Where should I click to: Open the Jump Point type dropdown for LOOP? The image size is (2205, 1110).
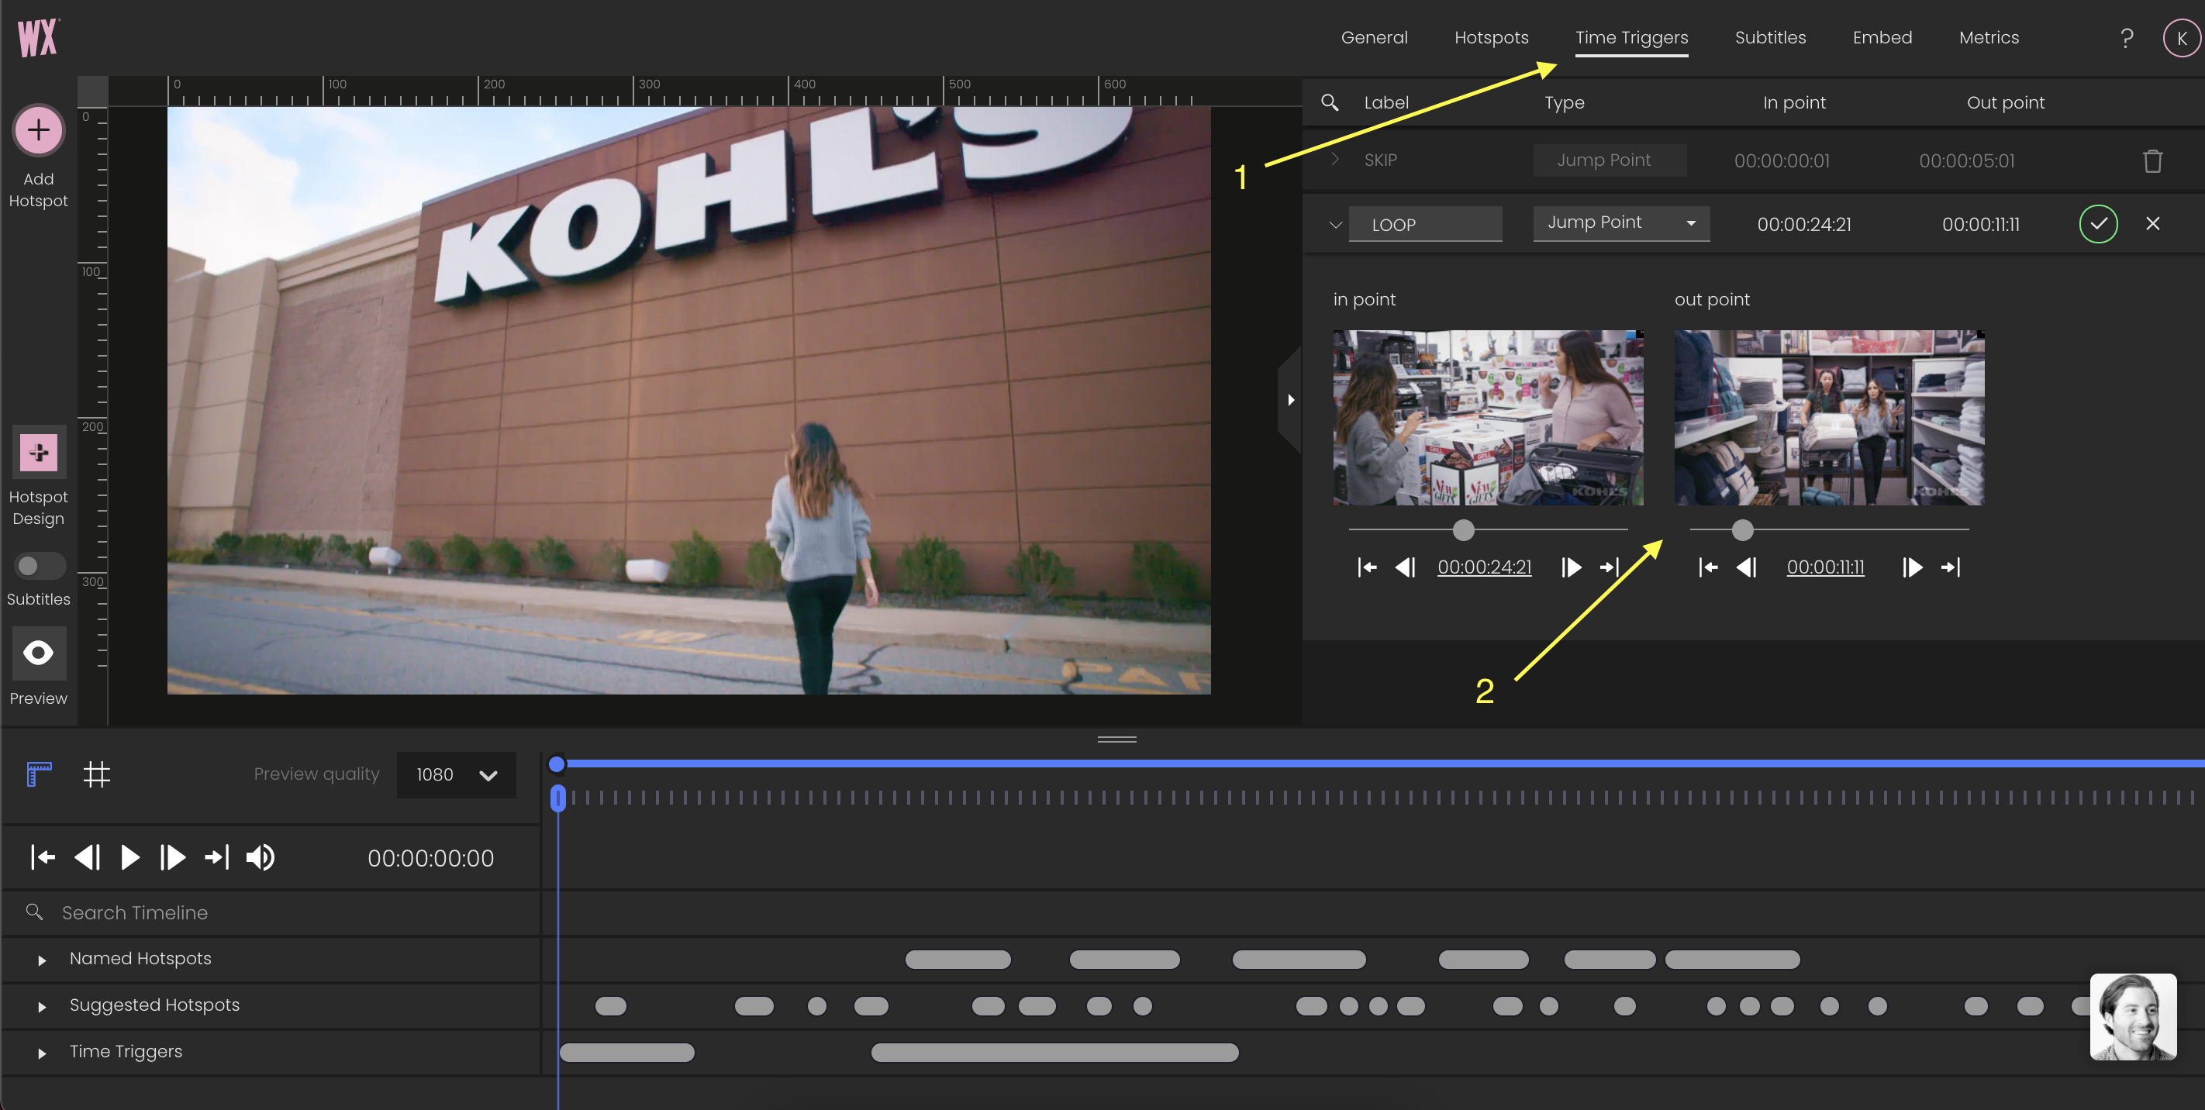[1621, 223]
